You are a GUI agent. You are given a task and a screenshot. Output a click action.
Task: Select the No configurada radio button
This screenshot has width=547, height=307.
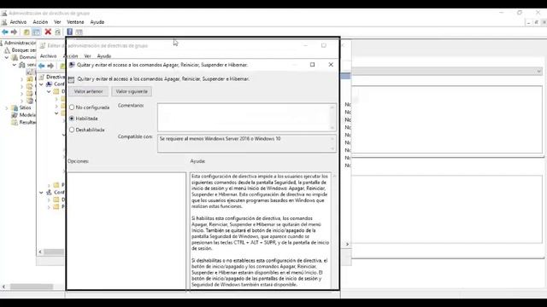[72, 107]
